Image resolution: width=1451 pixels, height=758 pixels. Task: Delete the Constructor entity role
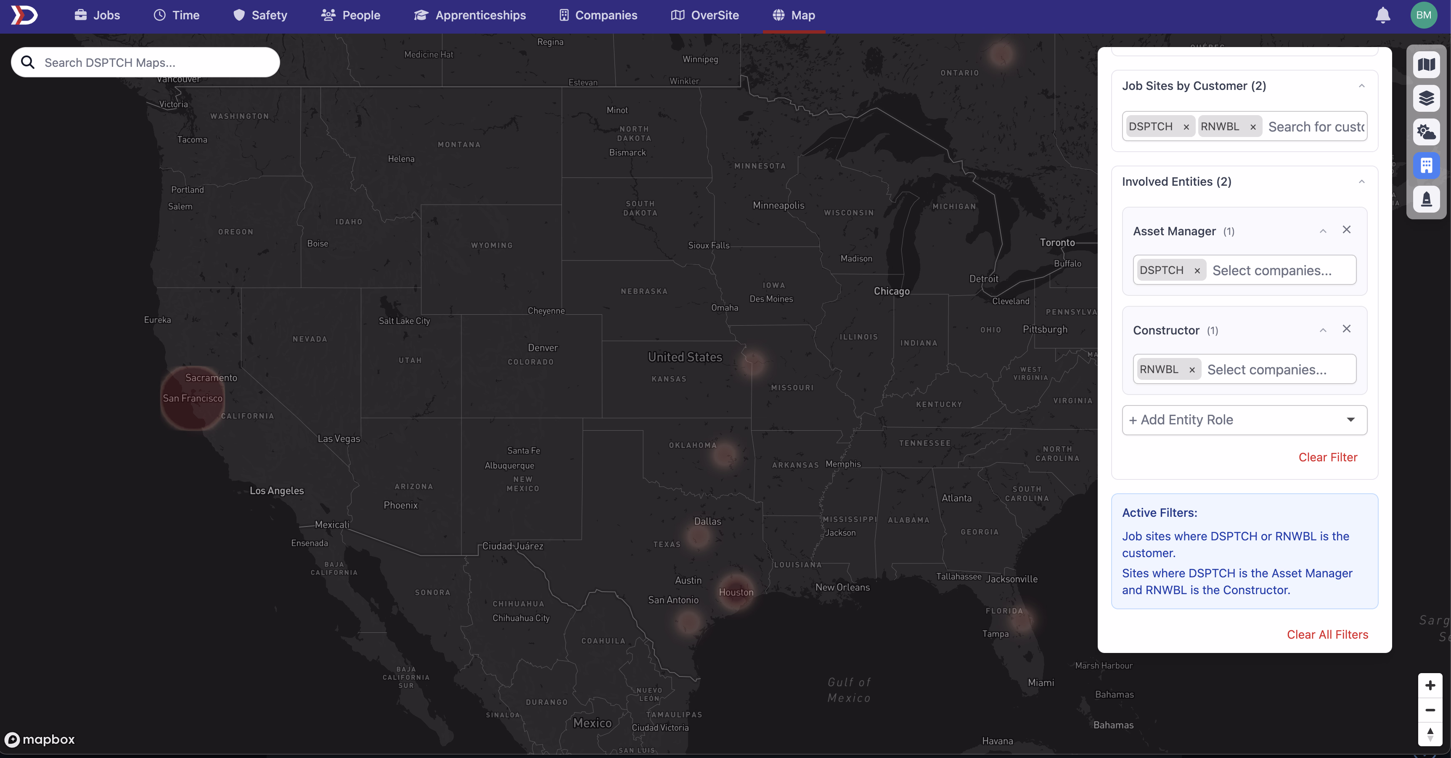tap(1346, 329)
